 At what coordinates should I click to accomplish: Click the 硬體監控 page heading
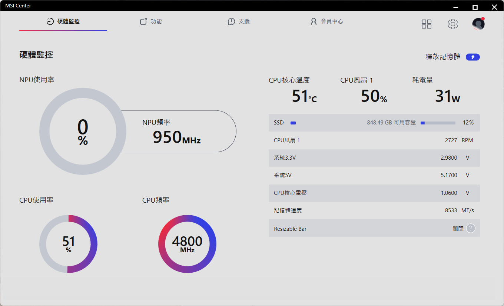click(x=36, y=55)
